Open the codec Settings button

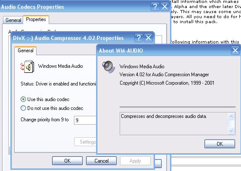click(x=86, y=142)
